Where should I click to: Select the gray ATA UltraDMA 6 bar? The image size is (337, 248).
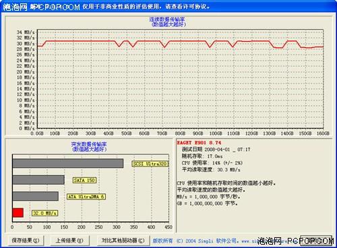pyautogui.click(x=36, y=196)
